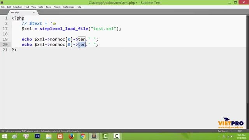Minimize the Sublime Text window

tap(230, 3)
